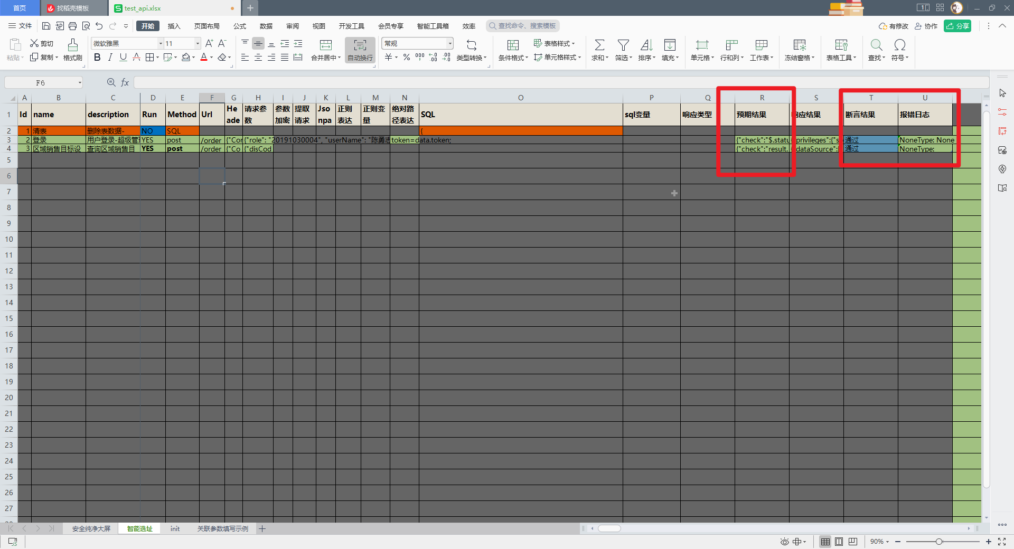The height and width of the screenshot is (549, 1014).
Task: Expand the Name Box dropdown arrow
Action: pos(80,82)
